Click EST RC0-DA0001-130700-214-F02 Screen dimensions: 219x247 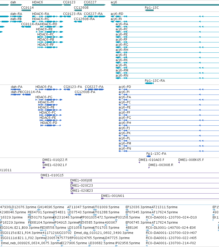point(171,243)
